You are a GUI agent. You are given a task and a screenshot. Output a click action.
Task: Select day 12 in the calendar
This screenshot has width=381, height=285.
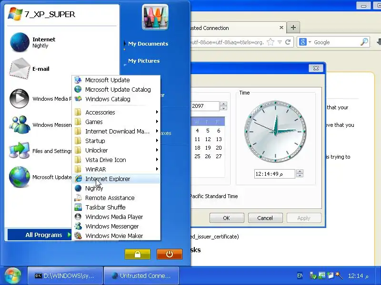pyautogui.click(x=208, y=139)
